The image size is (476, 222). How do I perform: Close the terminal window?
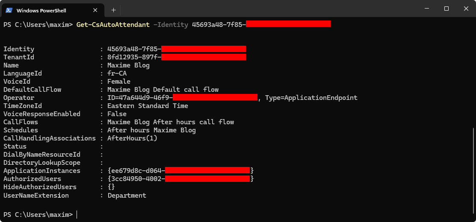466,9
